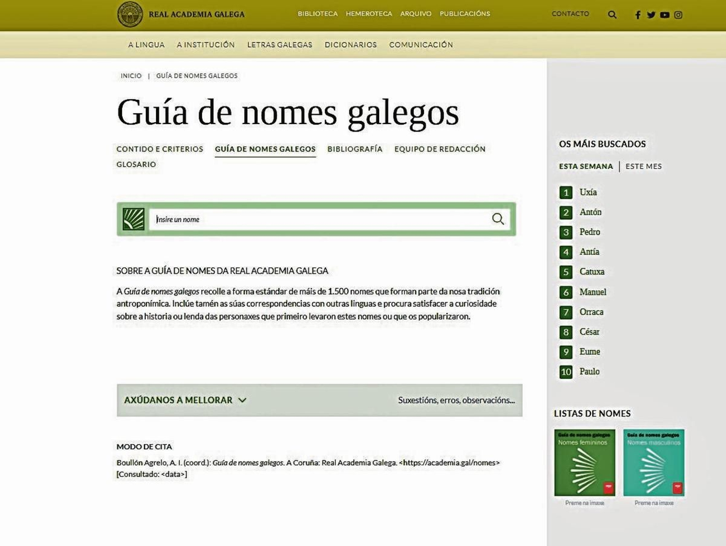Go to the Contacto page
726x546 pixels.
pyautogui.click(x=570, y=14)
